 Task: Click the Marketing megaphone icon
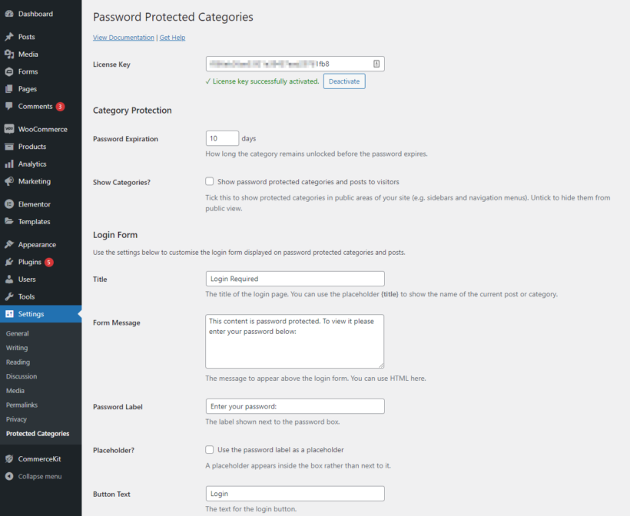[9, 181]
